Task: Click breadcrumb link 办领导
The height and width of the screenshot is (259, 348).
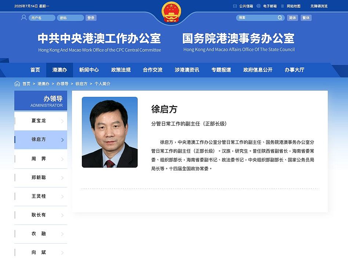Action: click(x=62, y=84)
